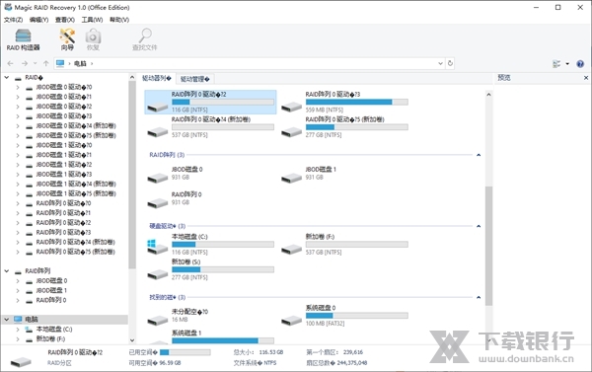This screenshot has height=372, width=592.
Task: Open the 帮助 menu
Action: (119, 20)
